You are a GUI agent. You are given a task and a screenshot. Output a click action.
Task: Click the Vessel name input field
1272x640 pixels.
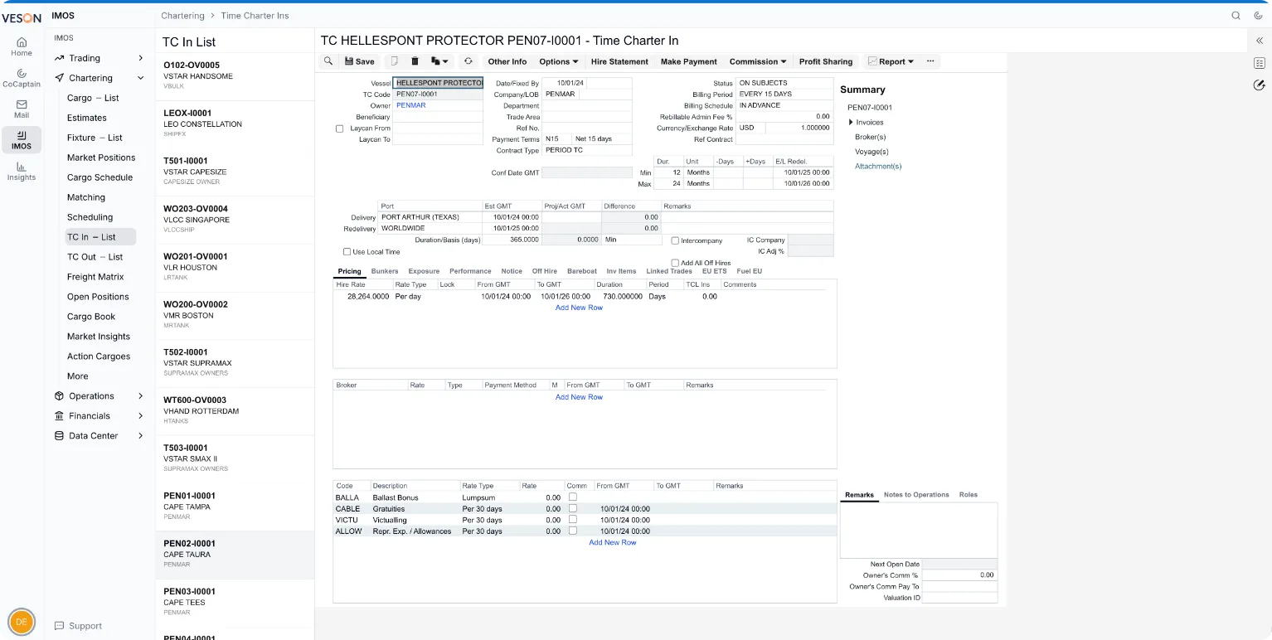click(x=437, y=83)
